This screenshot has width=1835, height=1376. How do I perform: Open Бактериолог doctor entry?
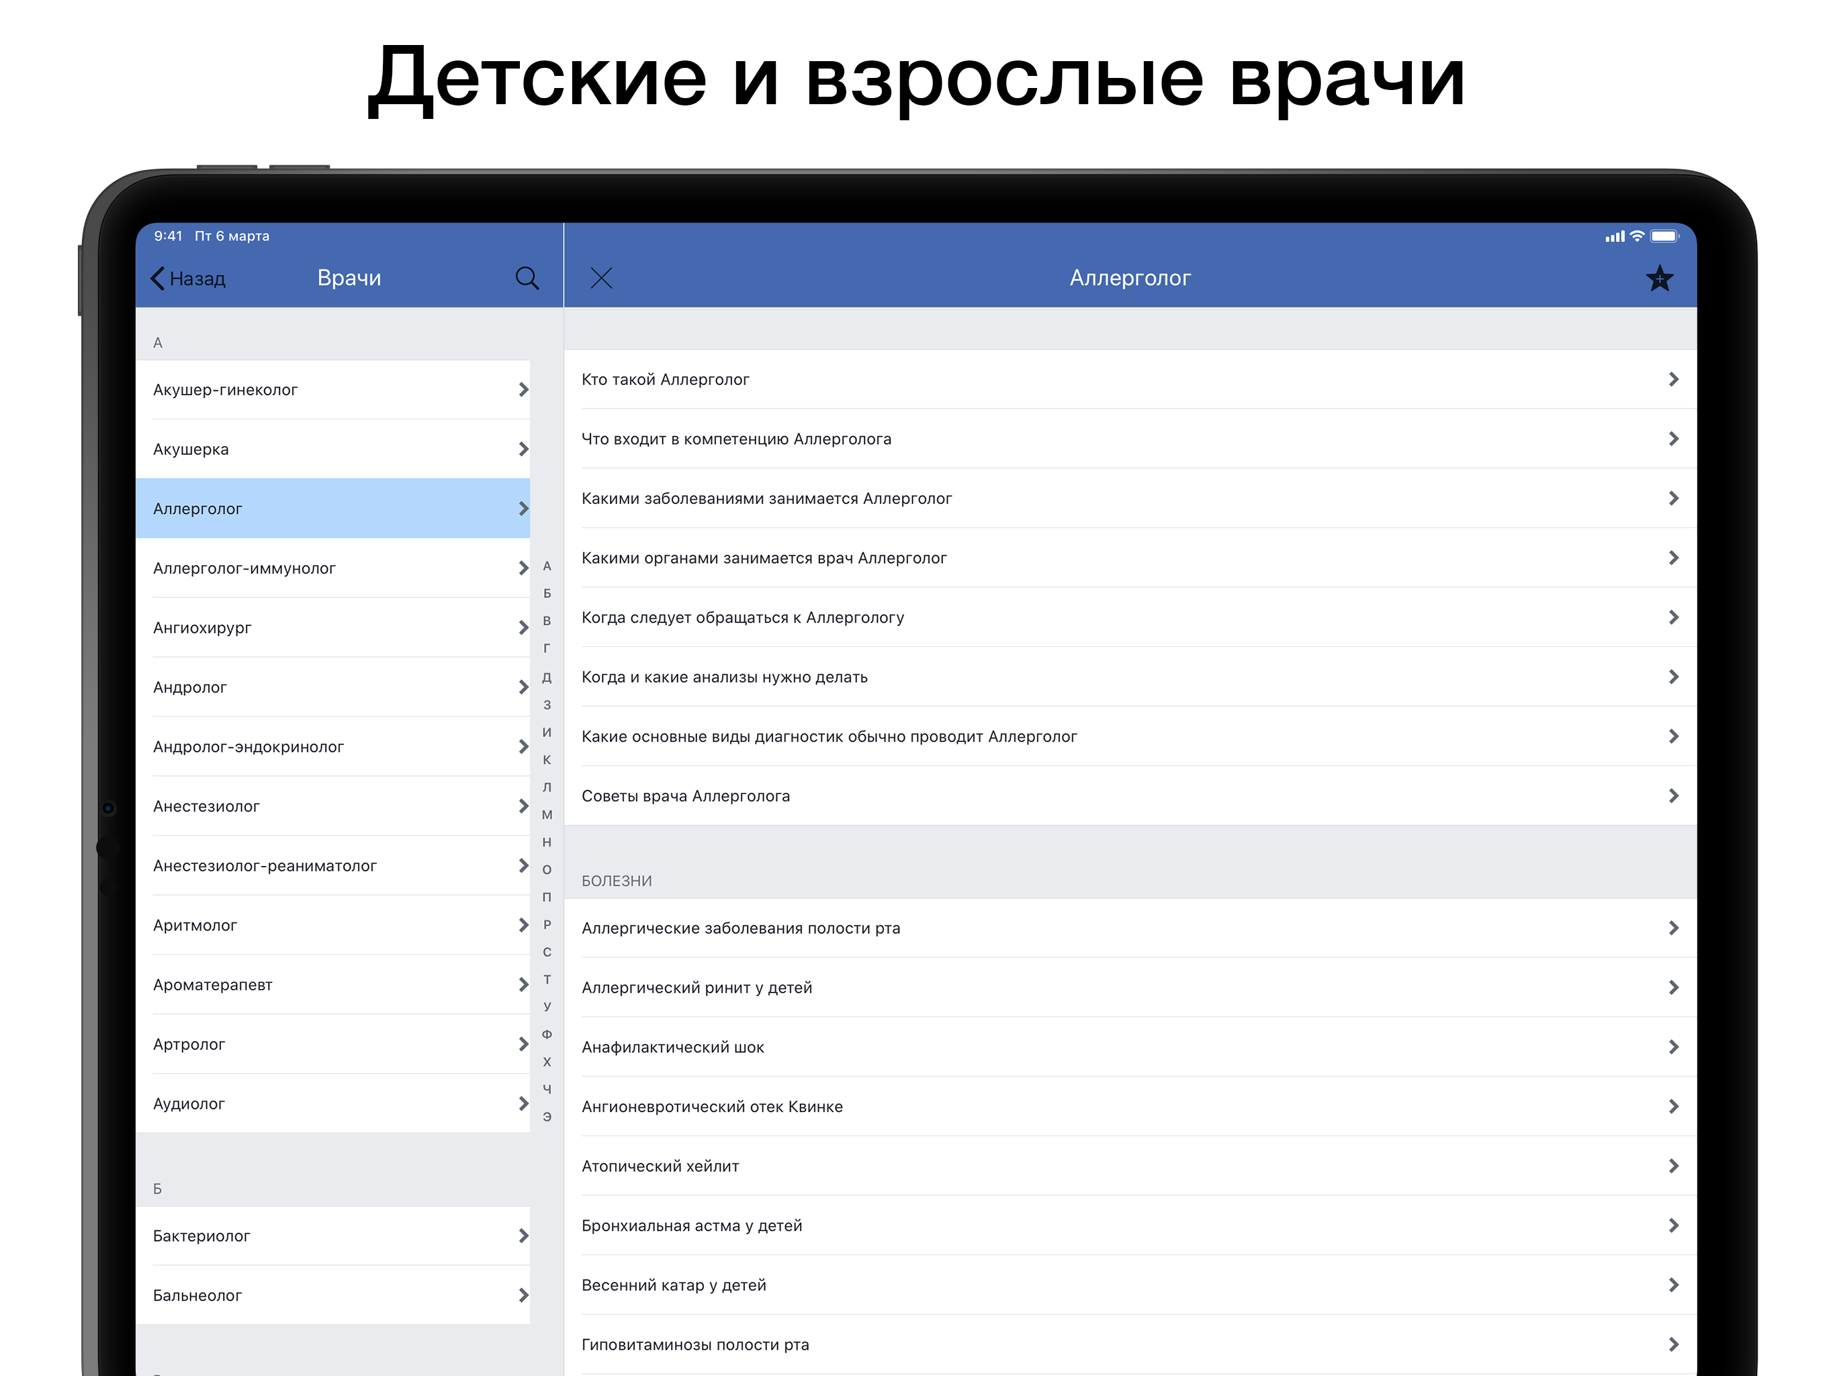[332, 1236]
